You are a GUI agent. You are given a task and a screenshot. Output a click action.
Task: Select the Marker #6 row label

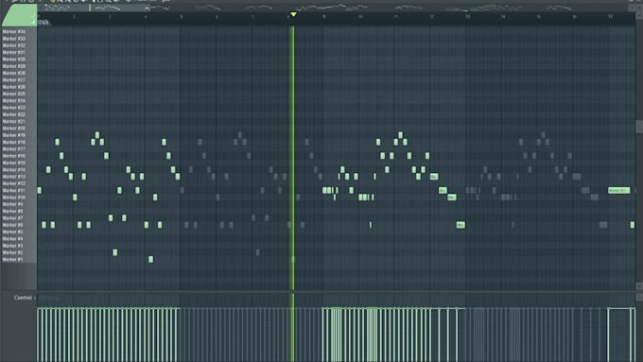[x=12, y=225]
